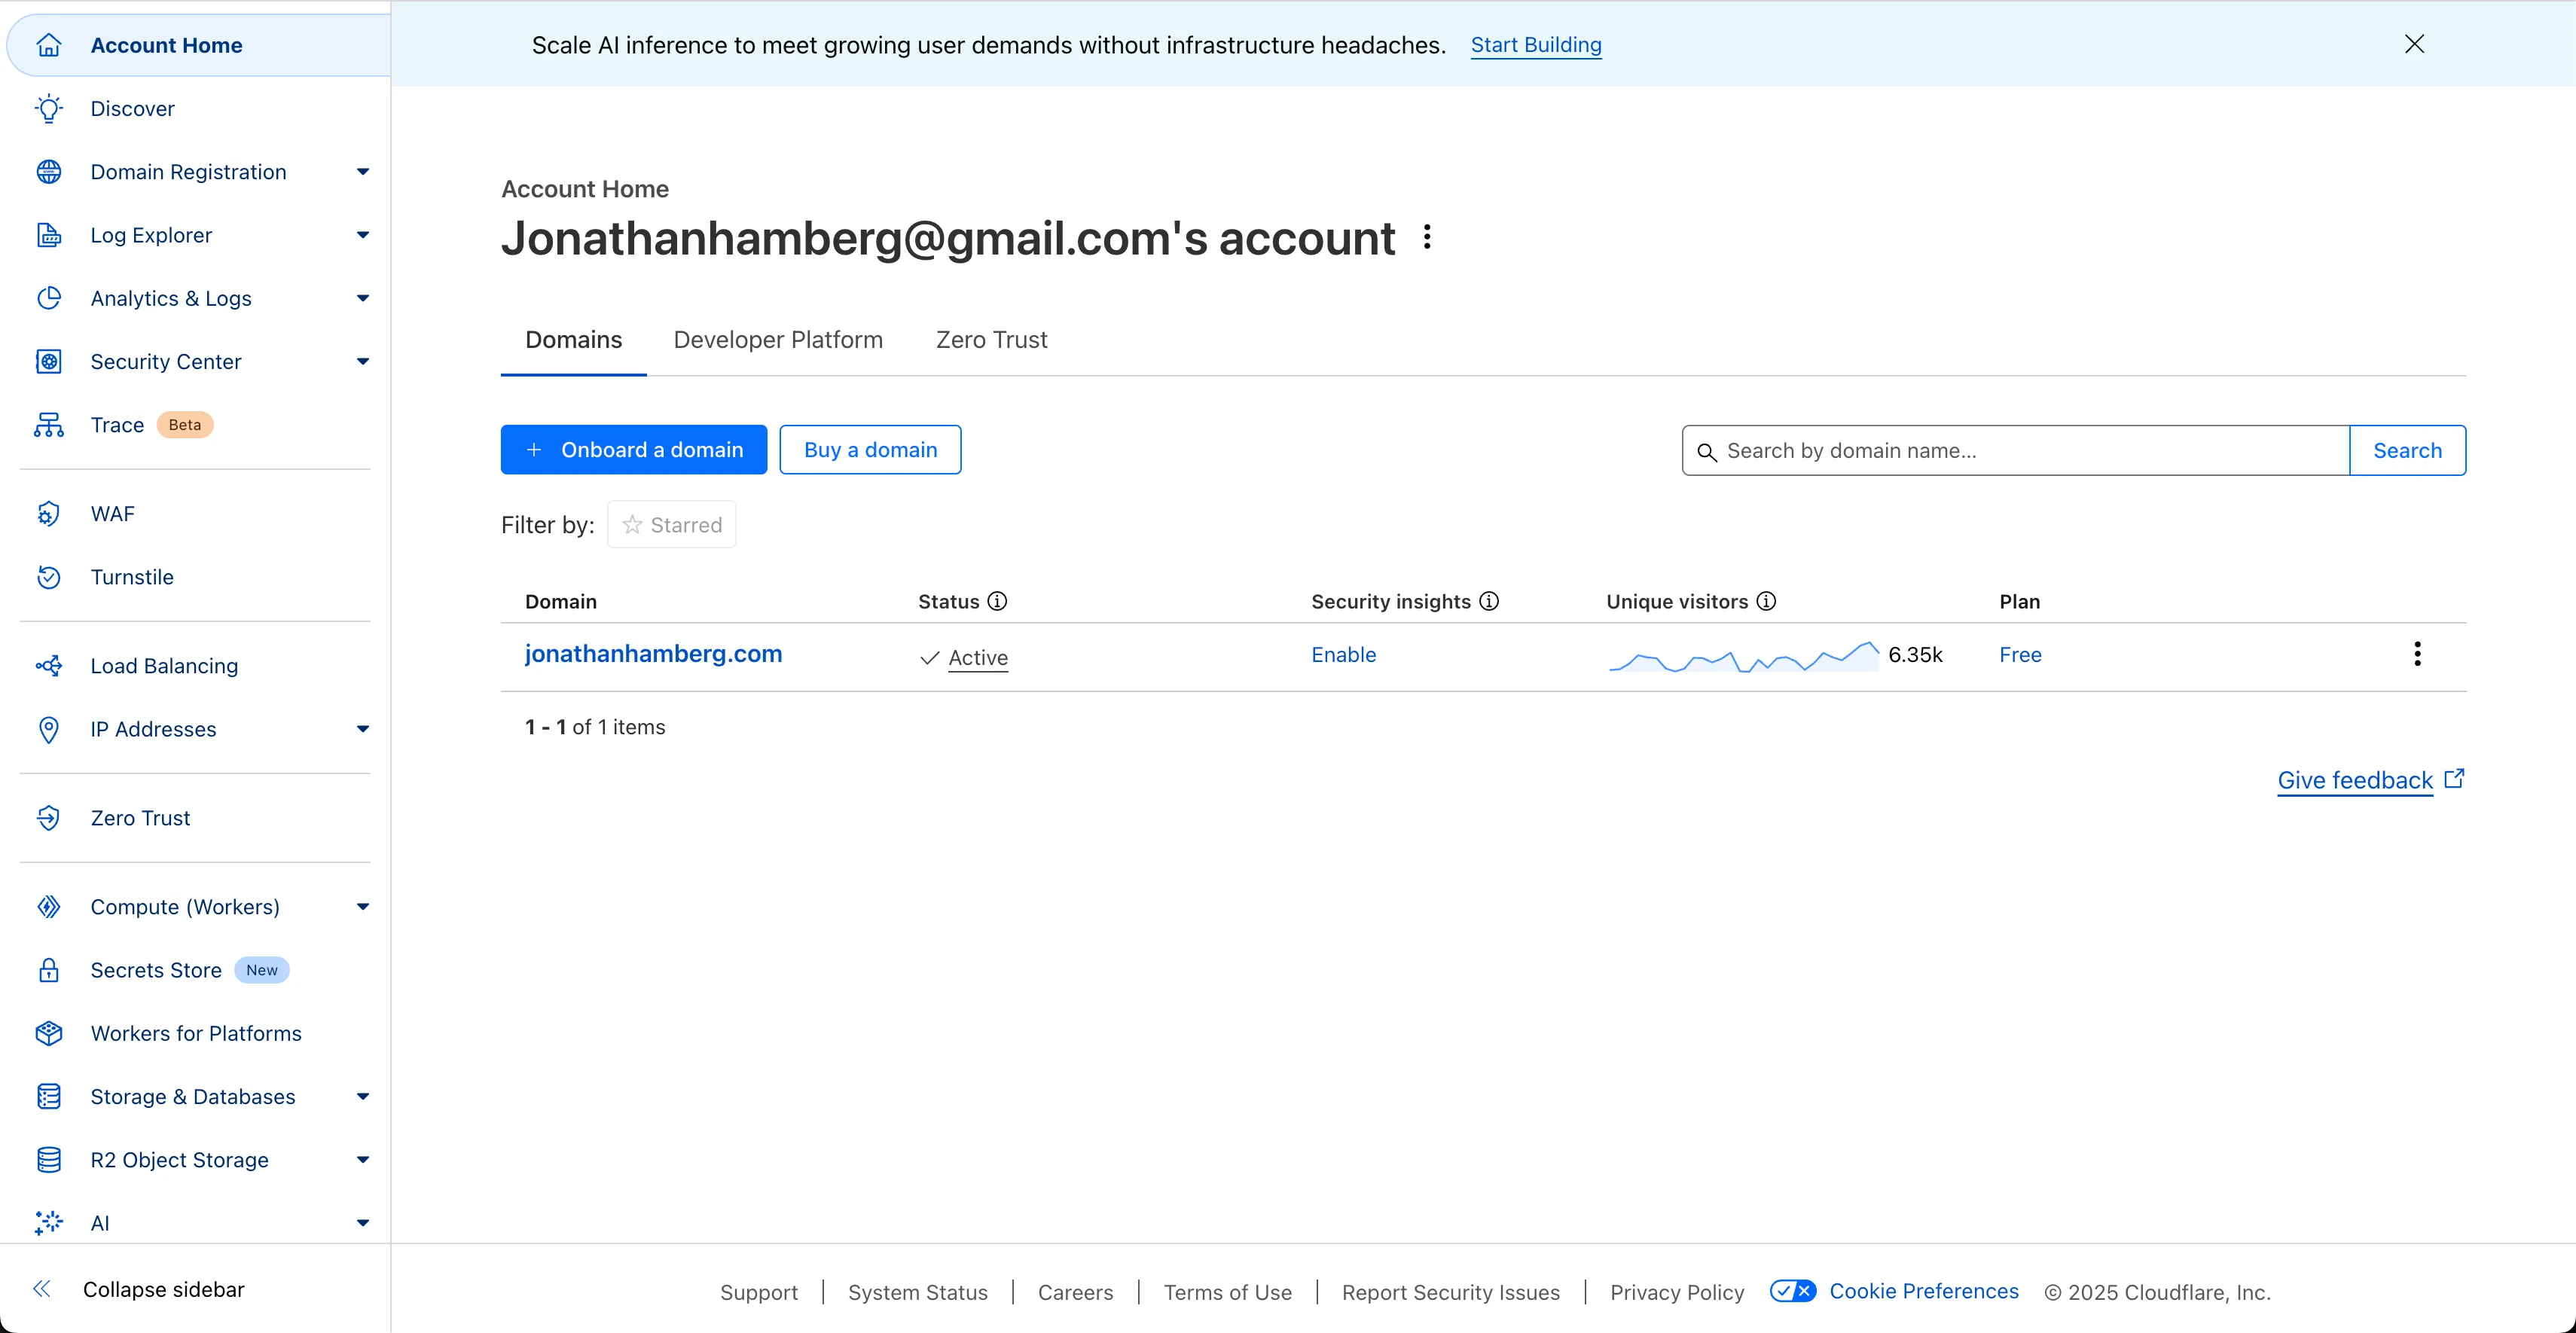Focus the Search by domain name field
The height and width of the screenshot is (1333, 2576).
(x=2016, y=450)
